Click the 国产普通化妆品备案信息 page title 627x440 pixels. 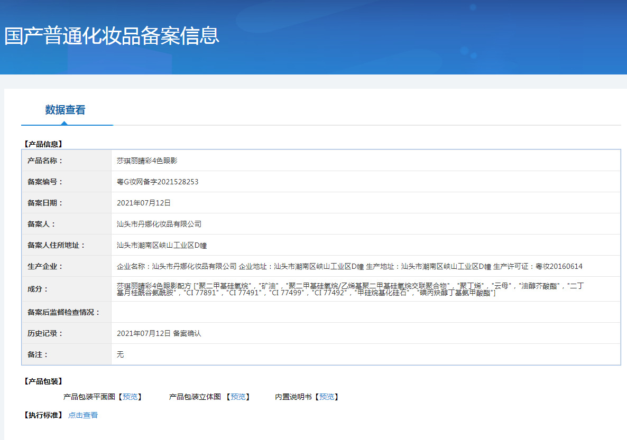click(112, 35)
